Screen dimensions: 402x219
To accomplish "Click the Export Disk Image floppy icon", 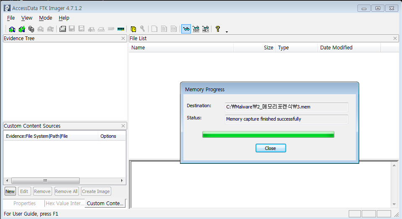I will 72,29.
